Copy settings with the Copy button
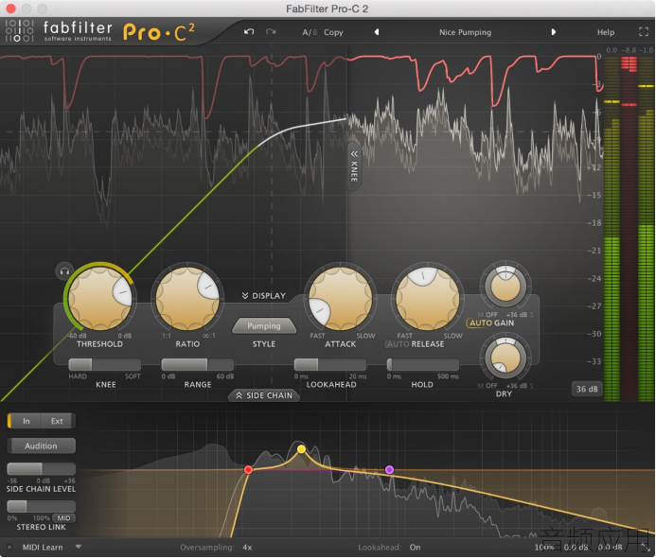This screenshot has height=558, width=656. coord(333,32)
